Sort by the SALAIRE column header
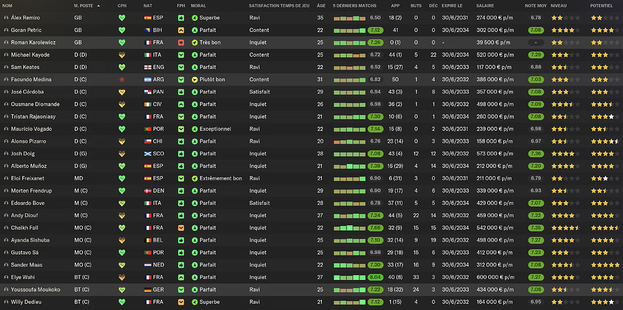The height and width of the screenshot is (310, 623). click(x=487, y=5)
